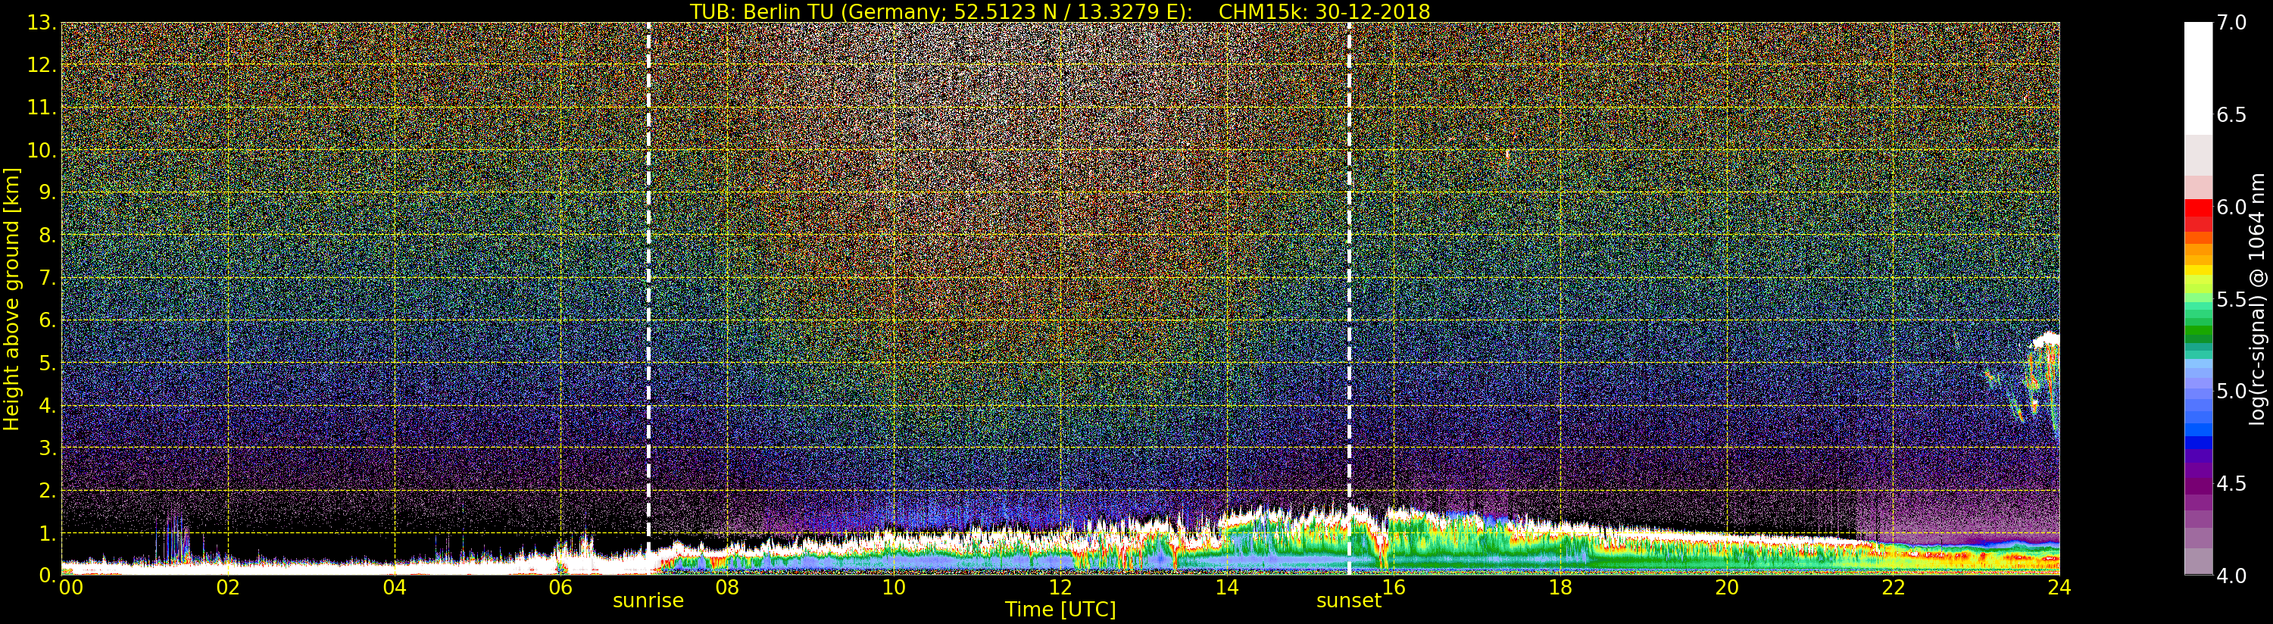Click the '22' time axis tick label
Image resolution: width=2273 pixels, height=624 pixels.
1893,587
